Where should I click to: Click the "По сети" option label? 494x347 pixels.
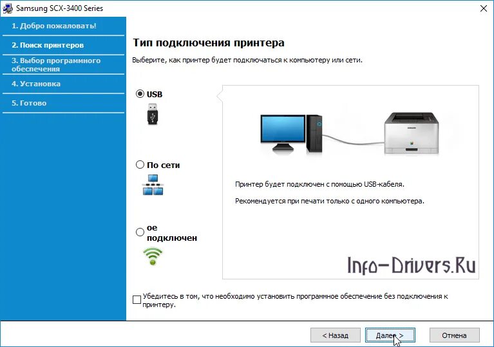pyautogui.click(x=163, y=165)
